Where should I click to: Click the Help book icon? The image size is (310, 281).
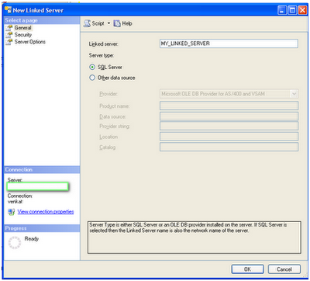[x=117, y=23]
